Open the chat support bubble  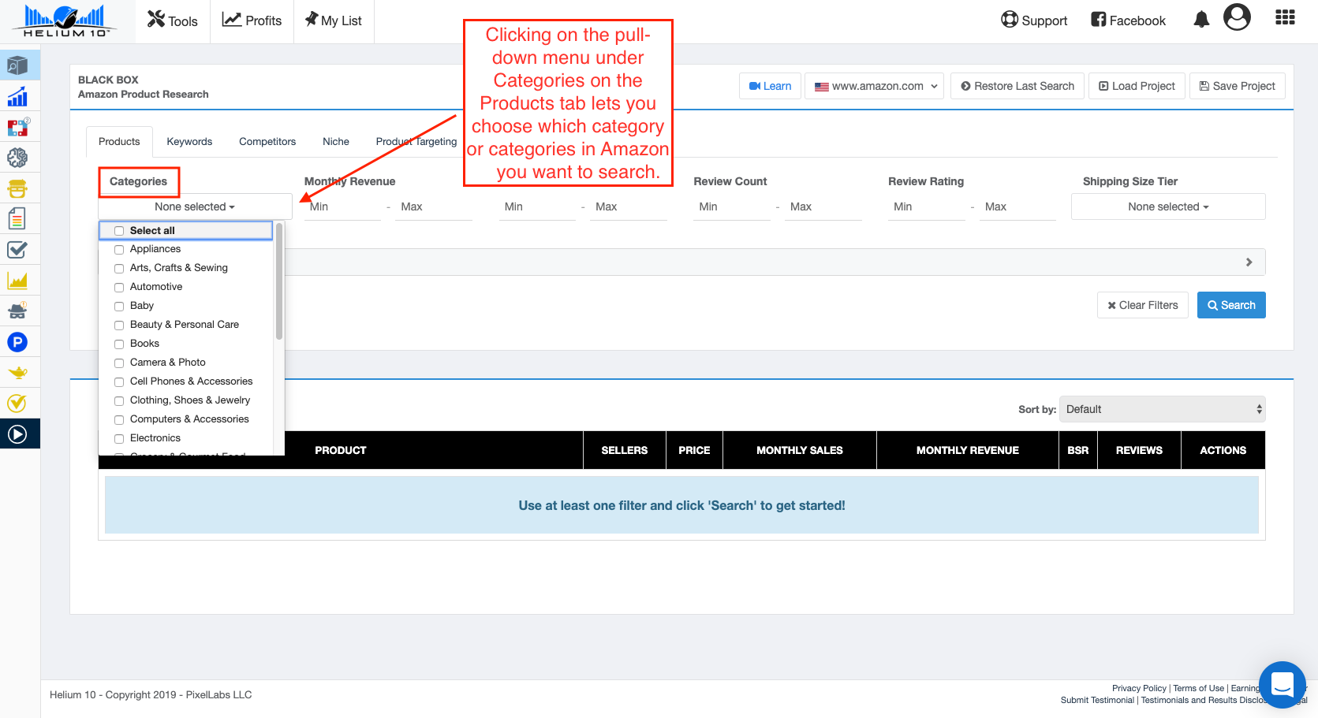pyautogui.click(x=1282, y=684)
